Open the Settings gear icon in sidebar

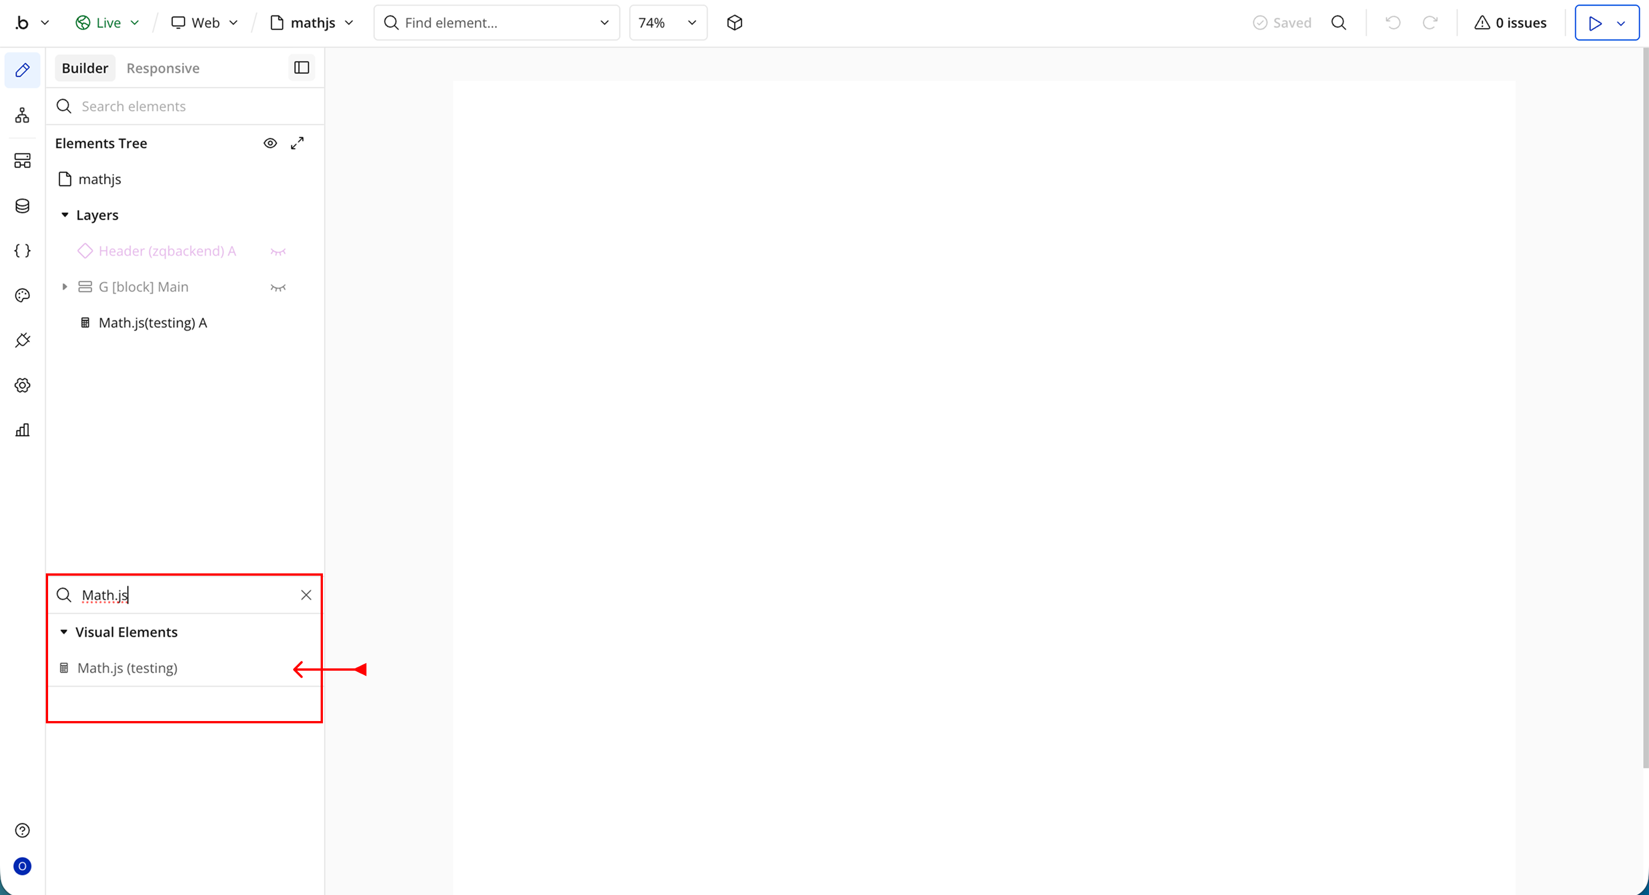tap(22, 385)
